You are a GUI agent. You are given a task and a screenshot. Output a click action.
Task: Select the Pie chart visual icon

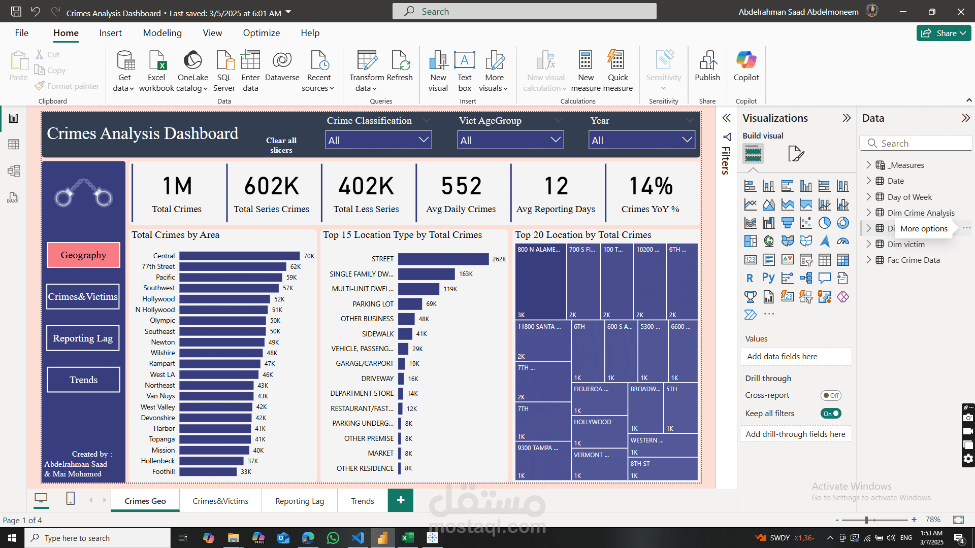point(824,223)
